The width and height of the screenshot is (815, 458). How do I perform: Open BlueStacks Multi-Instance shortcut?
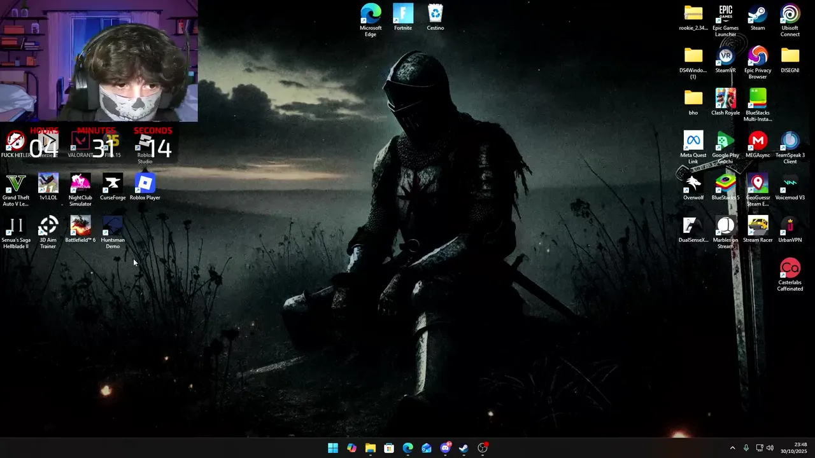[758, 105]
